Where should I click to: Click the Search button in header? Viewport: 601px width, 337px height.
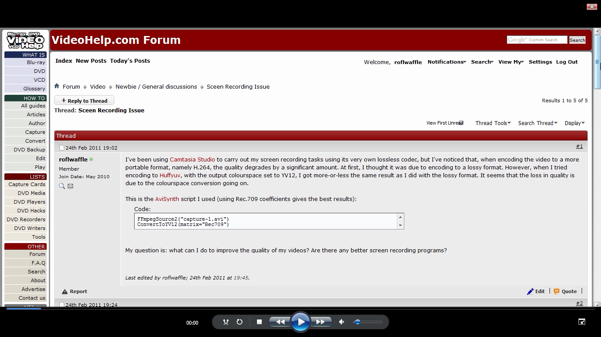pos(577,40)
